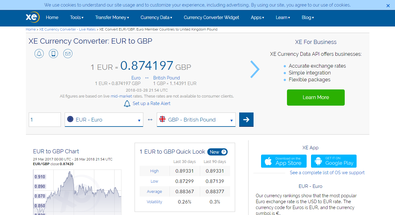Screen dimensions: 395x215
Task: Click the New badge in Quick Look
Action: (x=217, y=152)
